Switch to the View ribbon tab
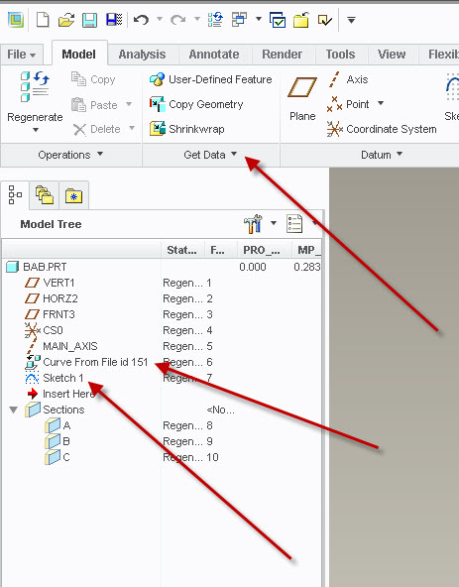459x587 pixels. pos(392,55)
